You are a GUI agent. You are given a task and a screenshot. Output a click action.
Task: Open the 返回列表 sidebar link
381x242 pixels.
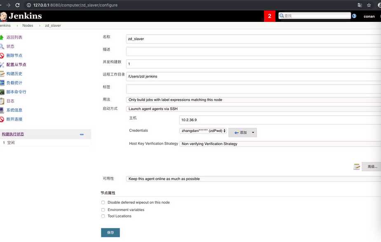14,38
